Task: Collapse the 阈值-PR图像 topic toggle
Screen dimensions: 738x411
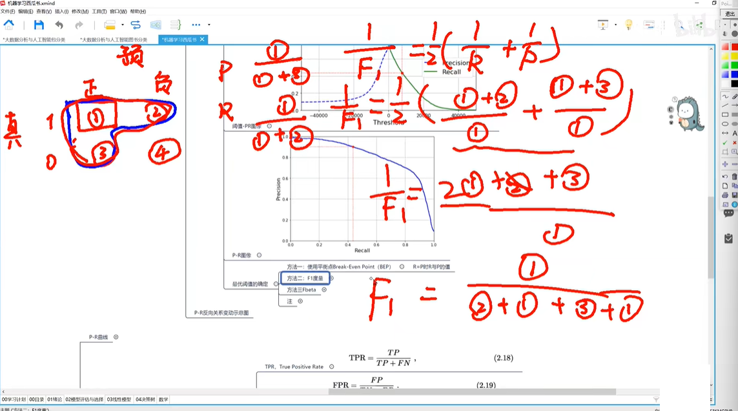Action: 269,126
